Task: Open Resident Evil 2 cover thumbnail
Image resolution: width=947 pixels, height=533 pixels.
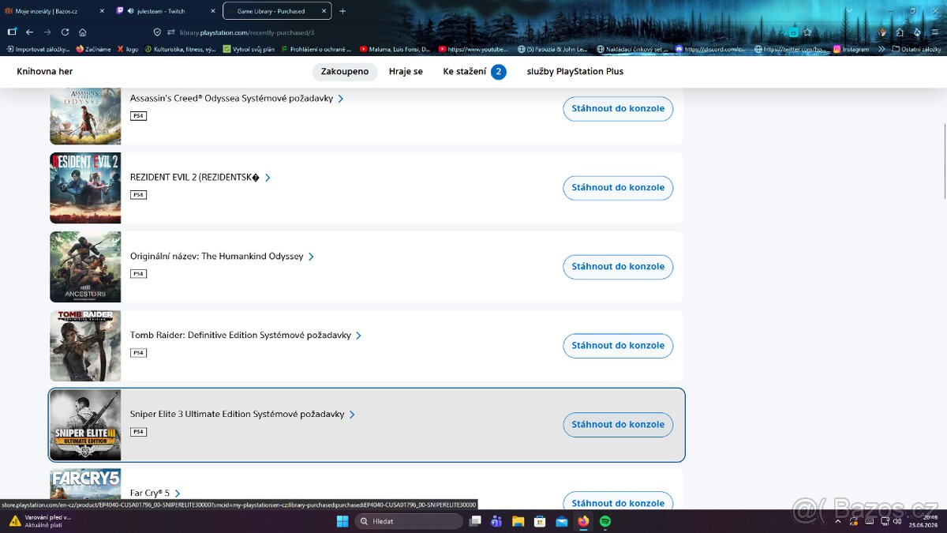Action: tap(85, 188)
